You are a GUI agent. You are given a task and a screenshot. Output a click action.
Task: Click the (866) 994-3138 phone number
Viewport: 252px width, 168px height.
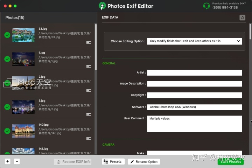tap(225, 8)
